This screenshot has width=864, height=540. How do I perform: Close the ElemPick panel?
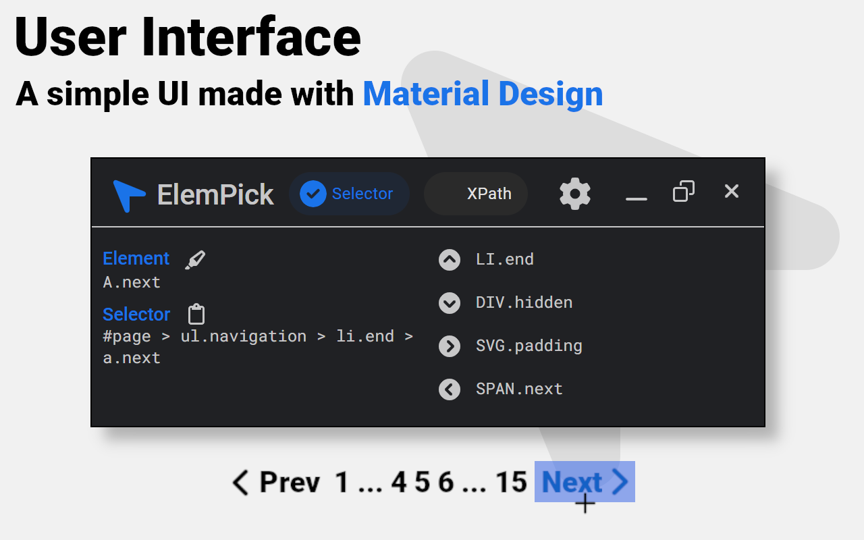tap(732, 192)
